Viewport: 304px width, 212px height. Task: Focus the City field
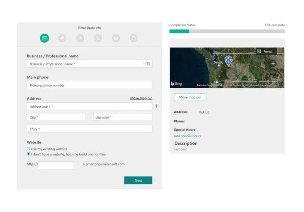click(56, 117)
